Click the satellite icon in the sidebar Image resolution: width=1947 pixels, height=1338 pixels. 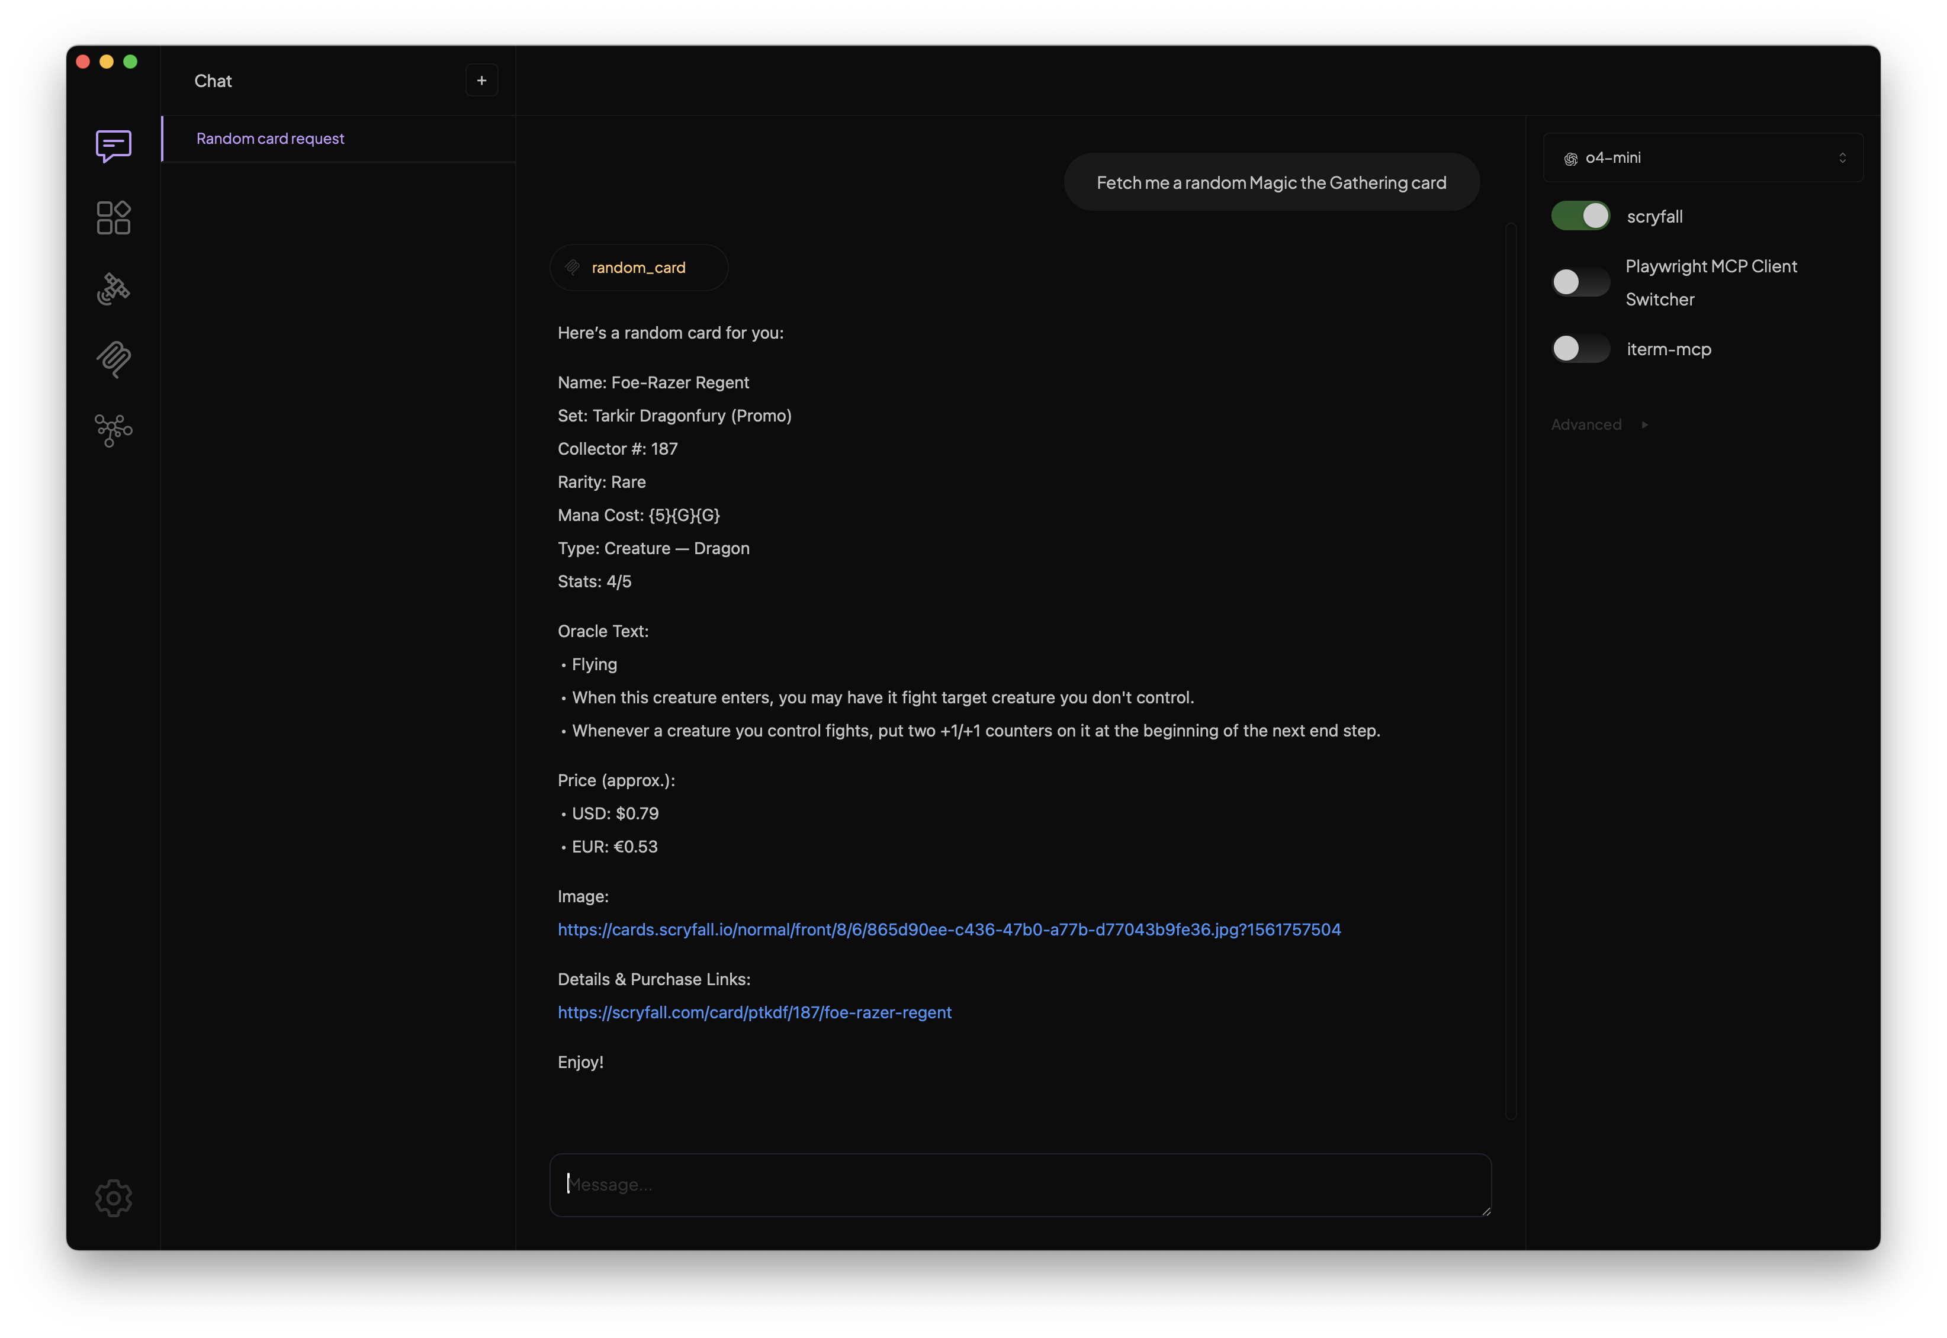pyautogui.click(x=113, y=288)
